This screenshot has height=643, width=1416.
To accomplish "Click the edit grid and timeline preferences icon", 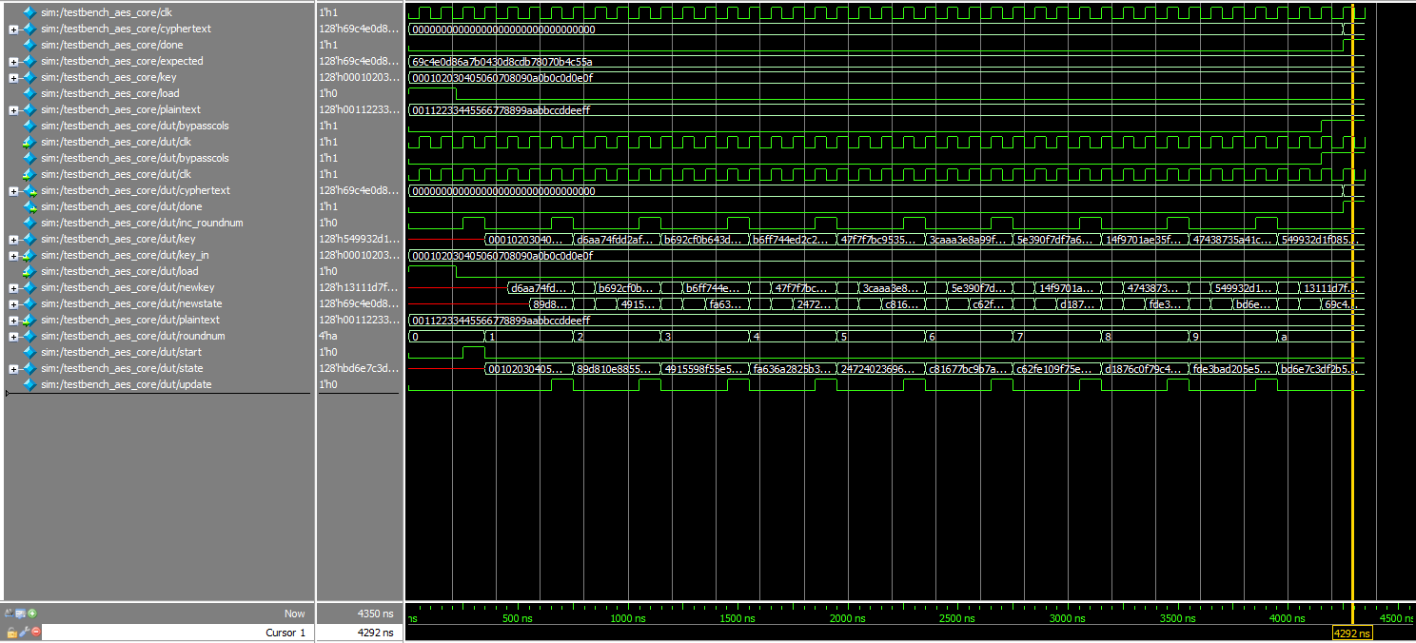I will click(x=20, y=614).
